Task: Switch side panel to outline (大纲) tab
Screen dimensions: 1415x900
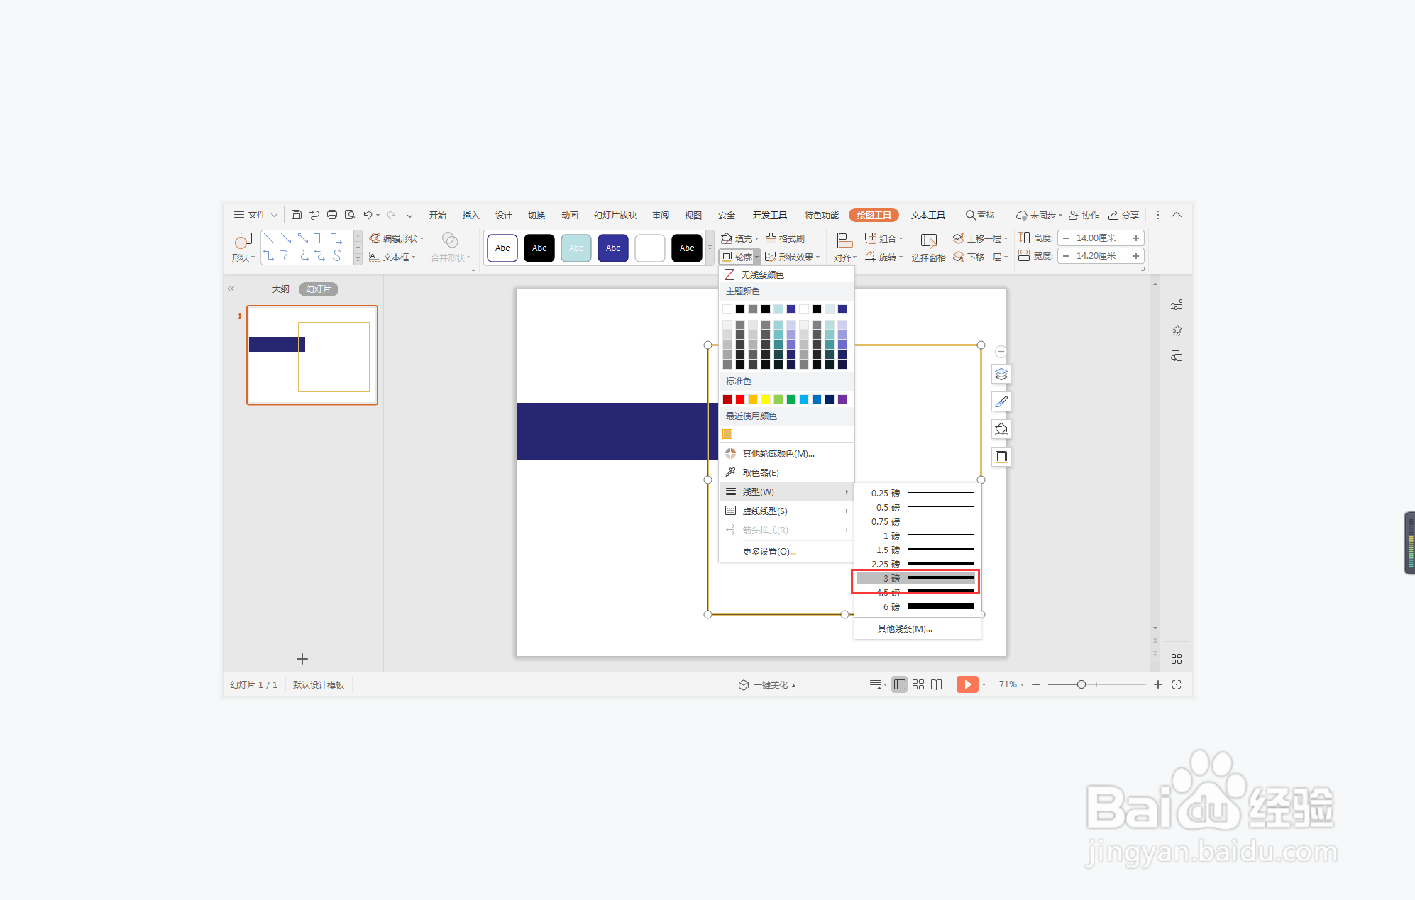Action: coord(280,289)
